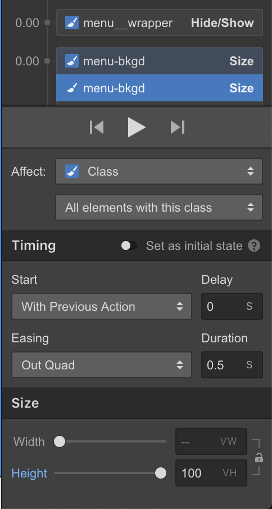
Task: Select the first menu-bkgd Size action
Action: coord(160,61)
